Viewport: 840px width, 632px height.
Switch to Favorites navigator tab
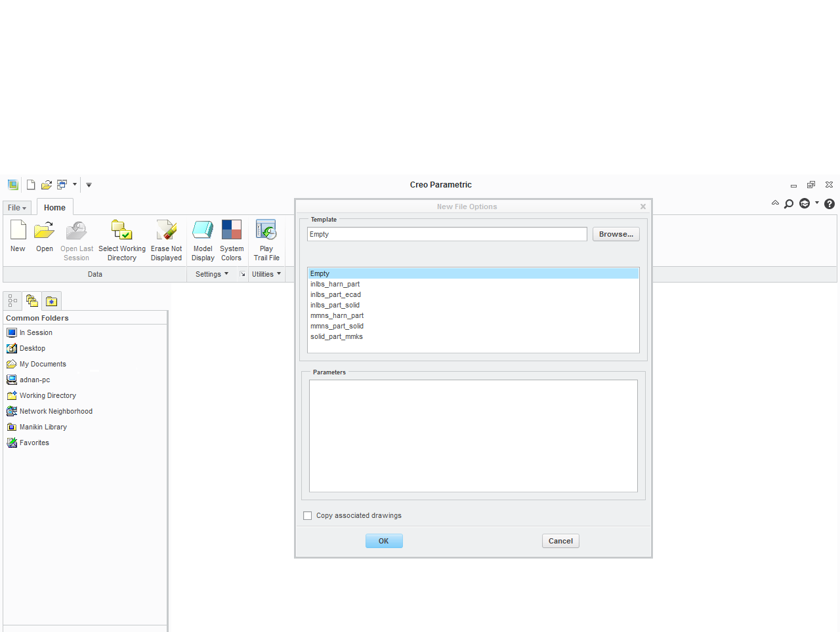(x=51, y=301)
